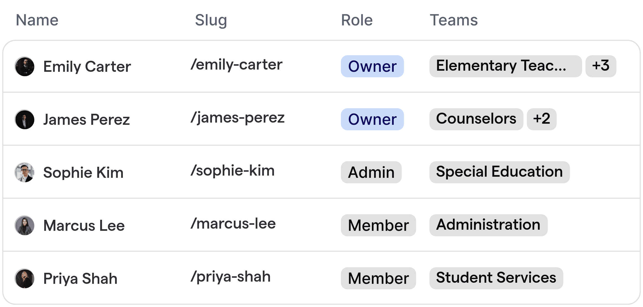Open the Counselors team tag
This screenshot has width=643, height=307.
pos(476,119)
